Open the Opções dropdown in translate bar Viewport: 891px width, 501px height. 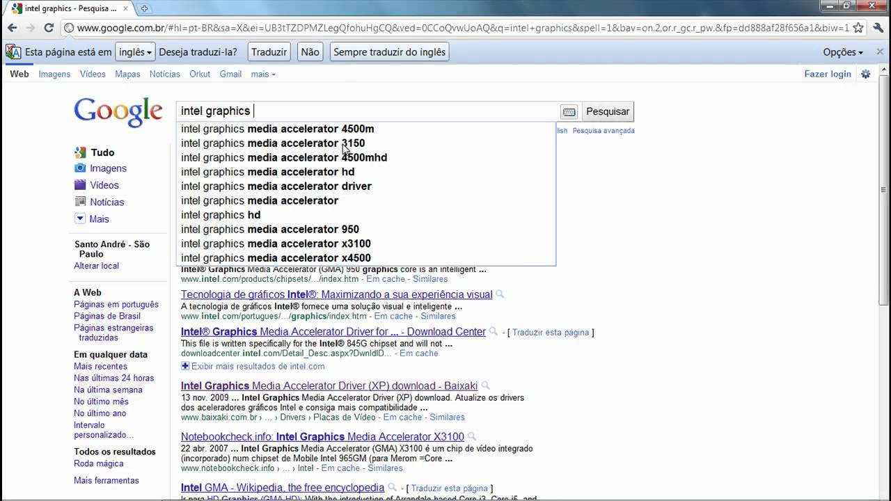[843, 52]
